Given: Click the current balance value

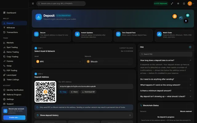Looking at the screenshot, I should [x=127, y=51].
